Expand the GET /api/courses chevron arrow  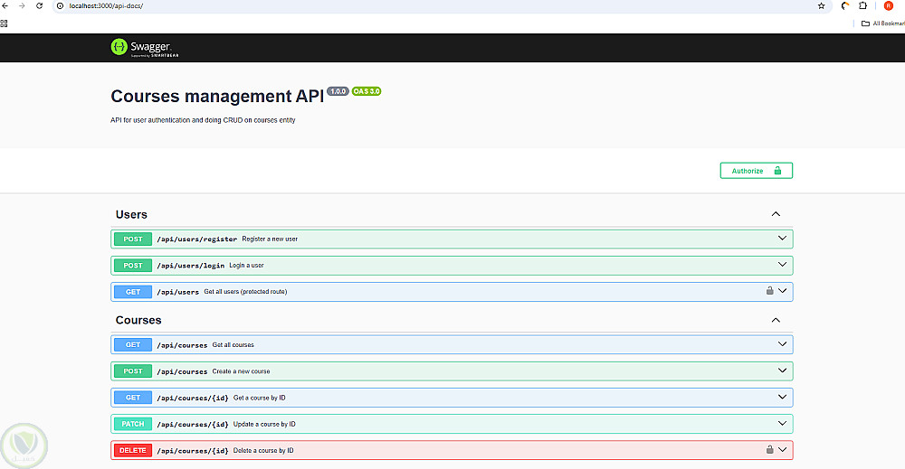(783, 344)
